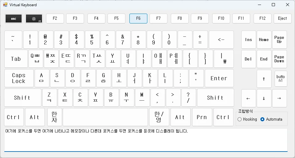The height and width of the screenshot is (158, 295).
Task: Click the right Shift key
Action: pos(216,98)
